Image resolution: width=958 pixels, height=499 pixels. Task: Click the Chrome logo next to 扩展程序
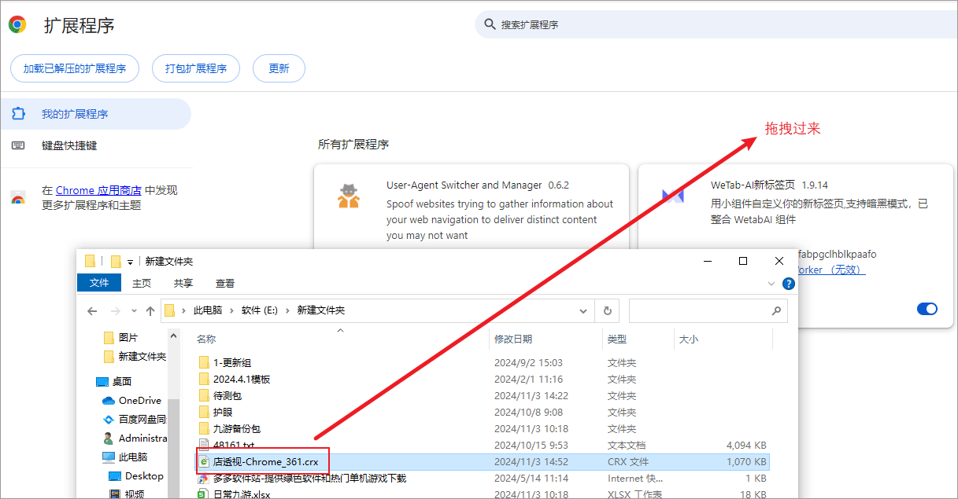(x=17, y=24)
